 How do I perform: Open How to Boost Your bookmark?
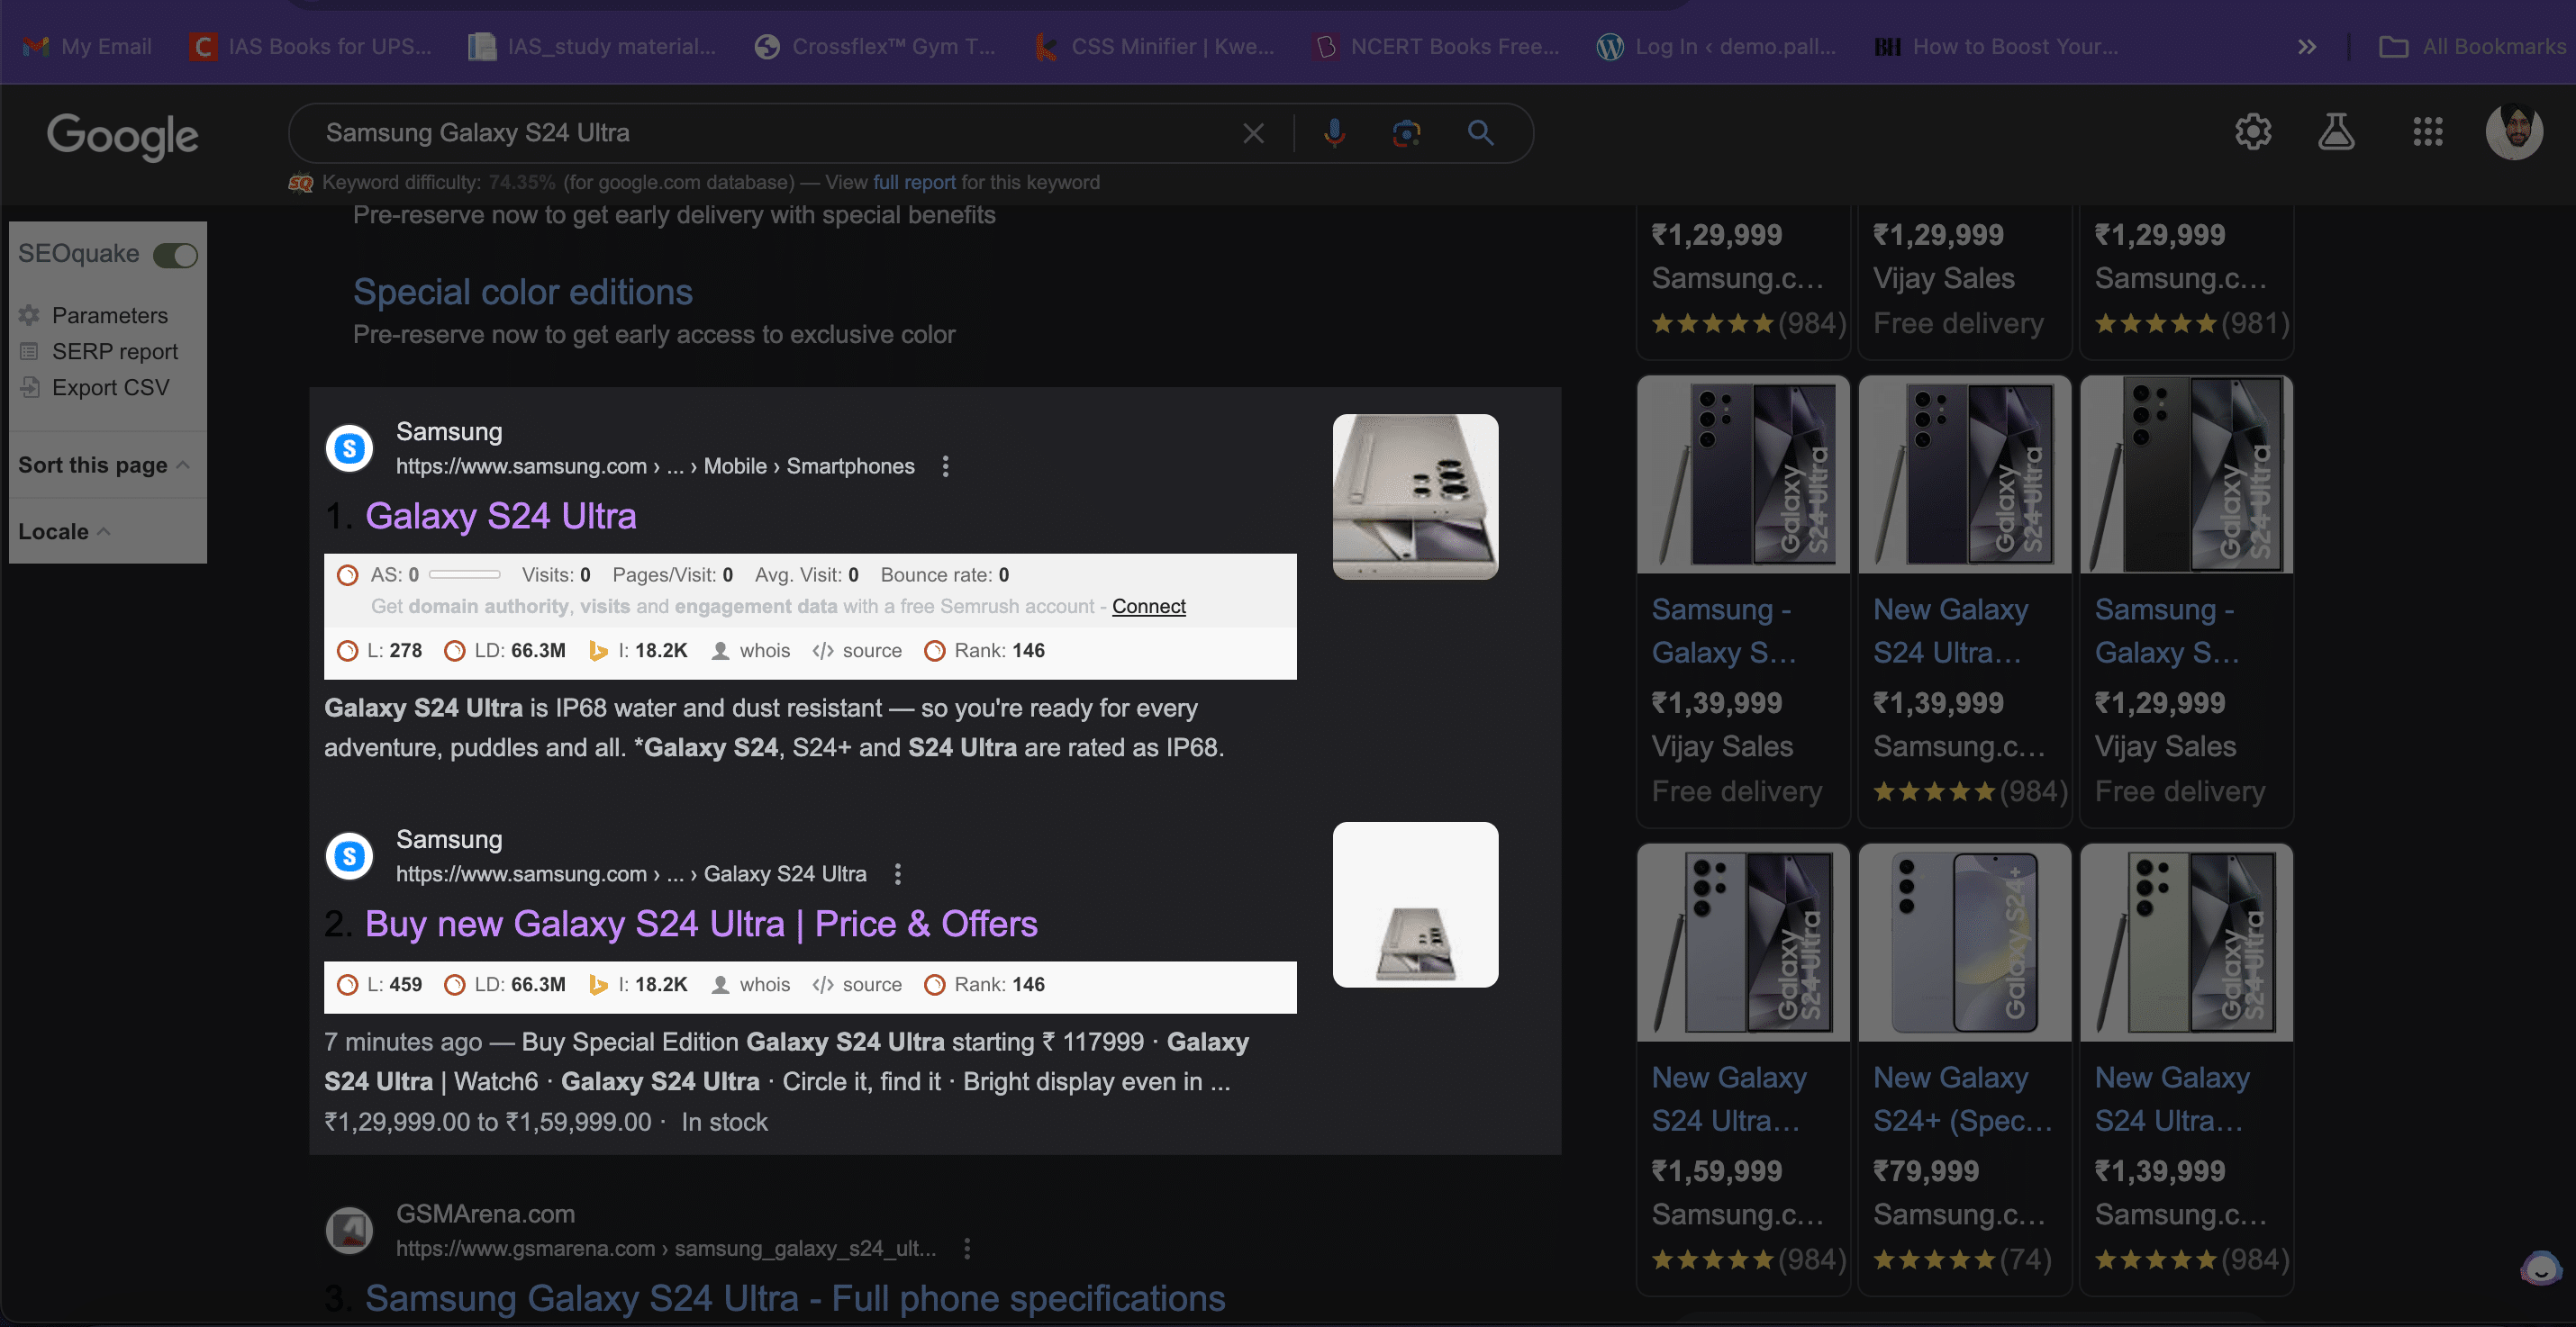pyautogui.click(x=1996, y=46)
